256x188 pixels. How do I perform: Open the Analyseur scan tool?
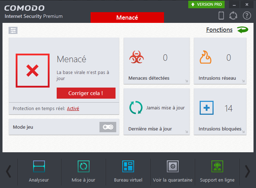(x=39, y=171)
